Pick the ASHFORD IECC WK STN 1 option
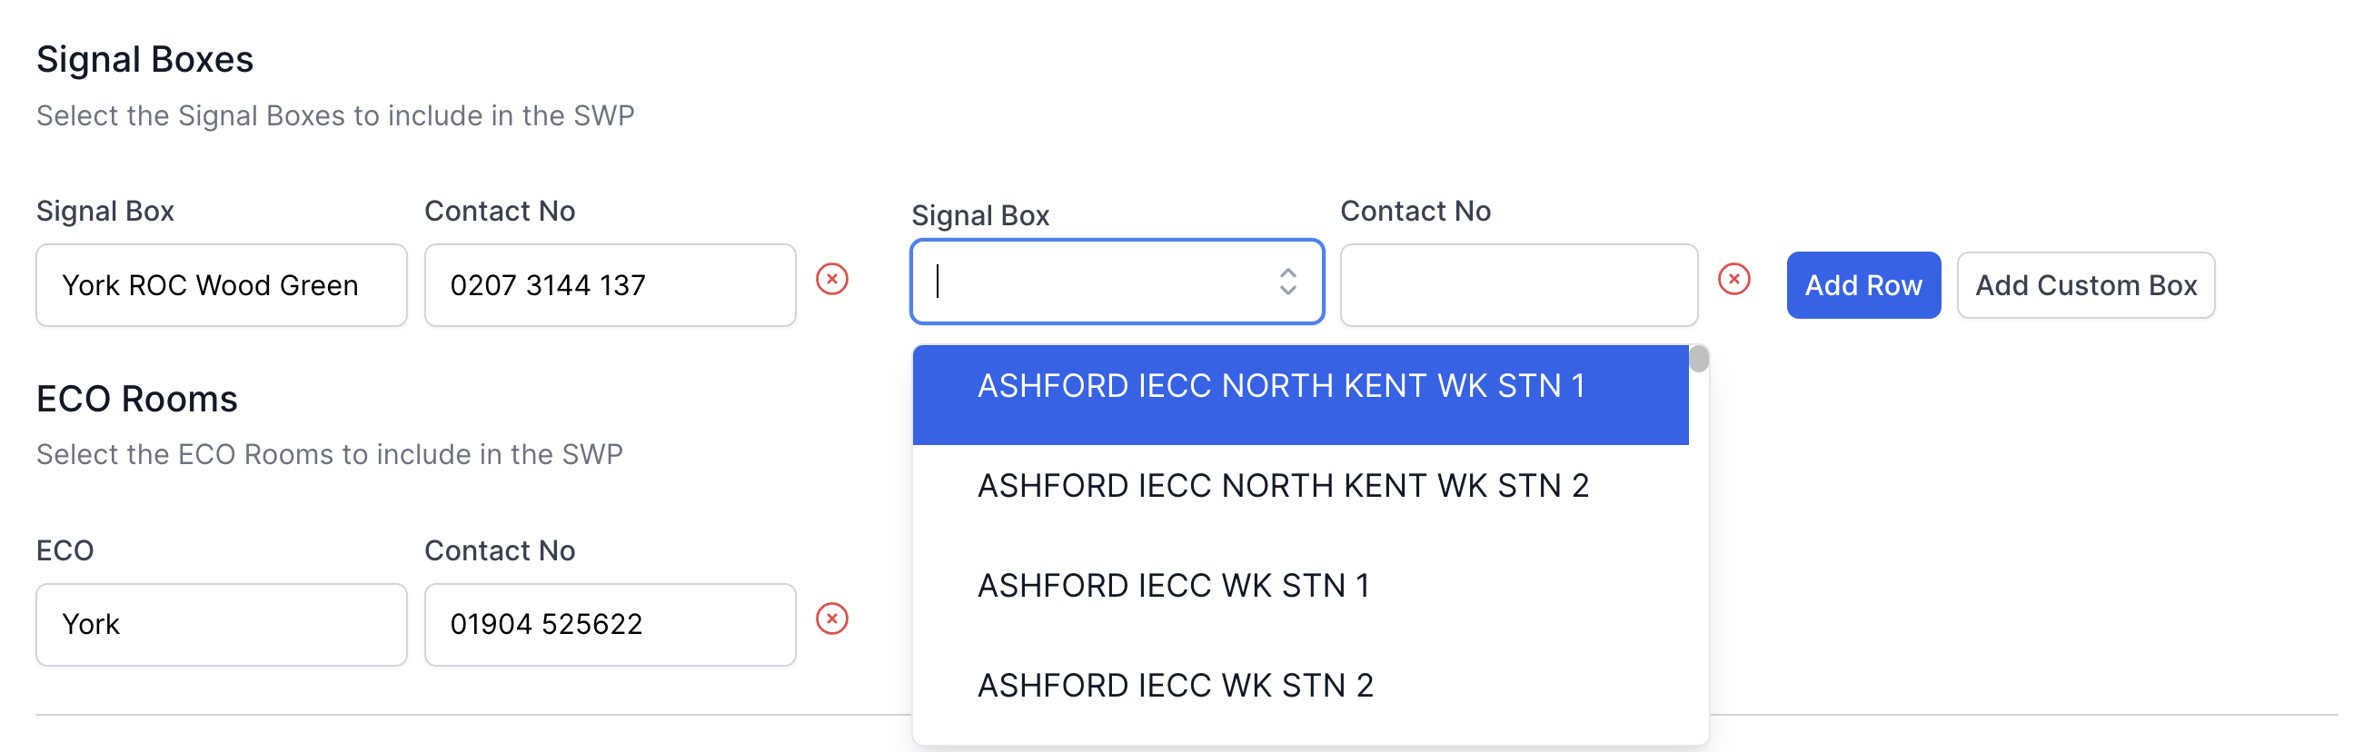 [x=1173, y=586]
